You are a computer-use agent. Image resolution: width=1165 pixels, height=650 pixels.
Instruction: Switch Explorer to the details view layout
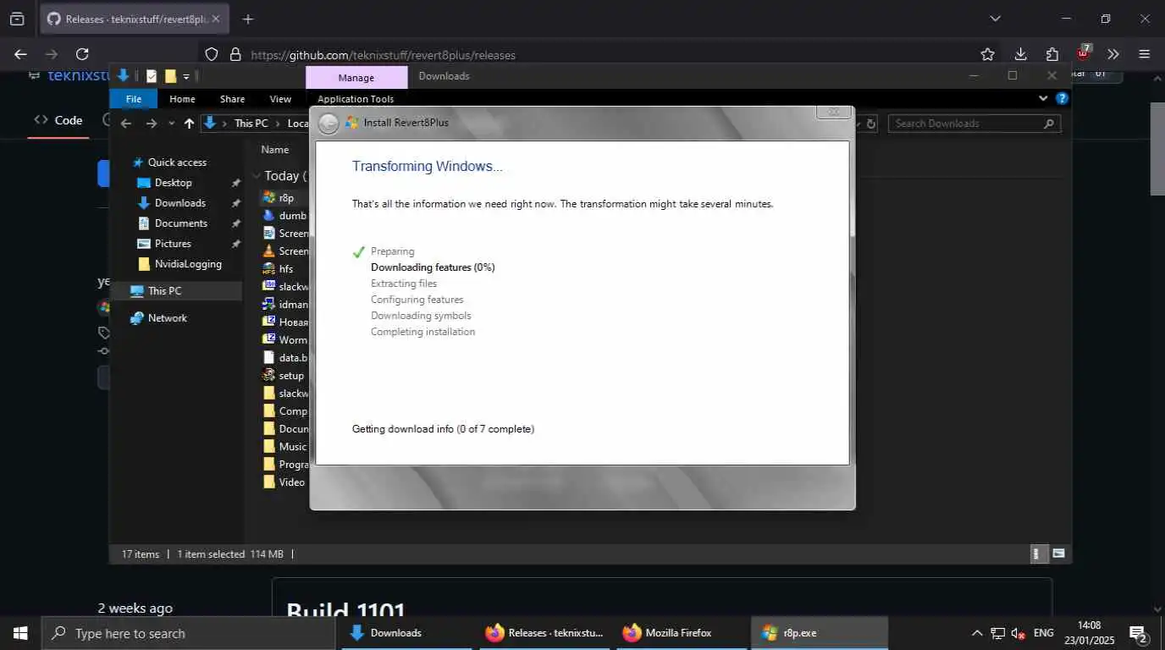point(1038,554)
